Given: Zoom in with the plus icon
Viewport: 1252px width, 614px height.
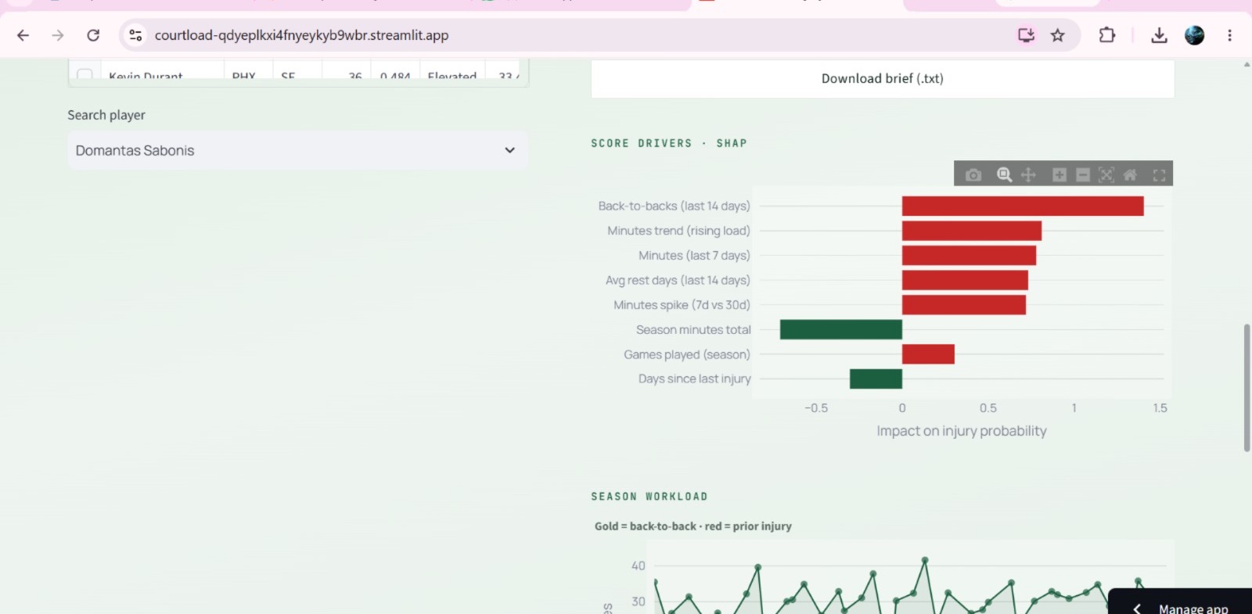Looking at the screenshot, I should [1060, 174].
